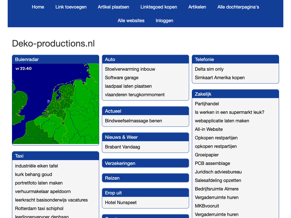This screenshot has height=218, width=291.
Task: Open the Hotel Nunspeet link
Action: pos(121,202)
